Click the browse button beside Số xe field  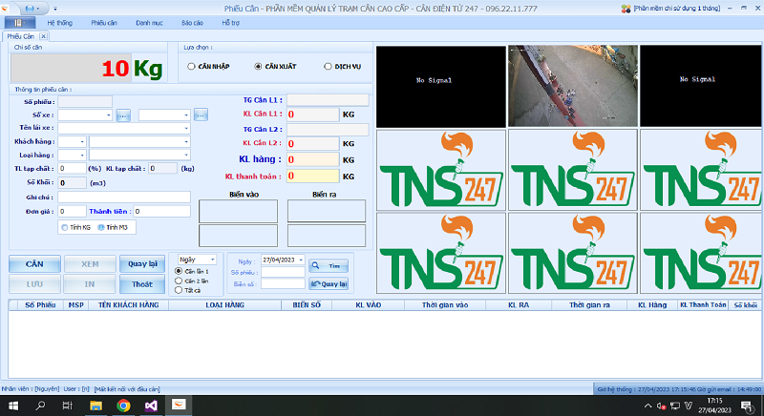coord(123,115)
